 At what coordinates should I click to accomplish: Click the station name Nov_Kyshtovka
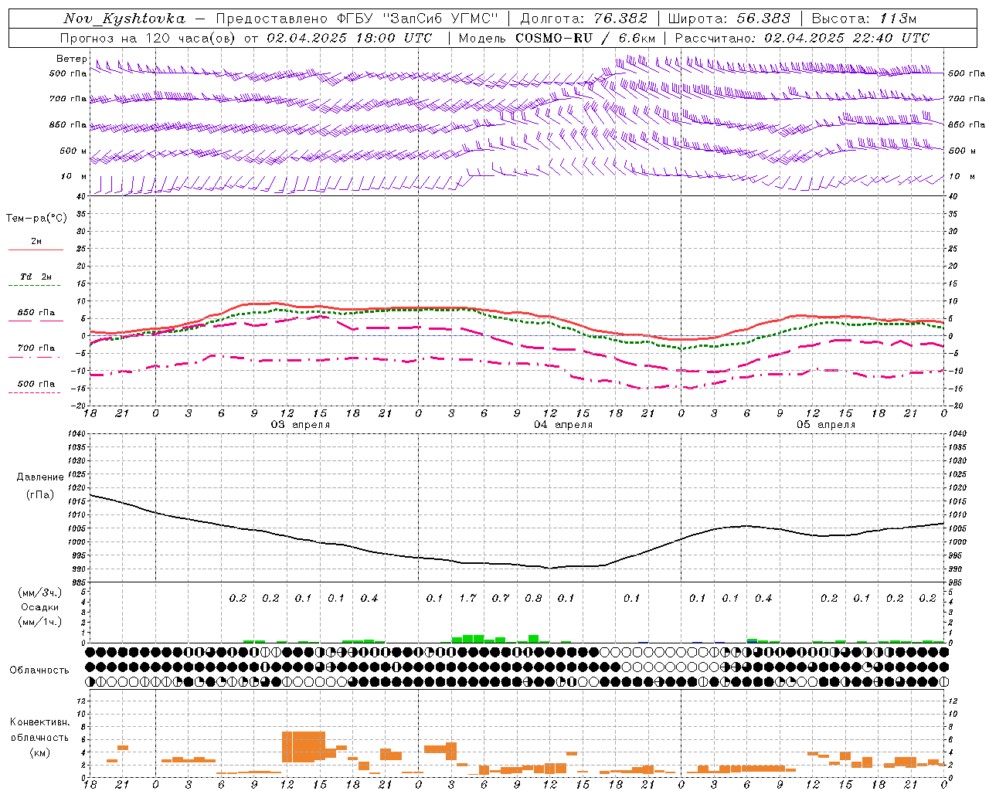pos(124,19)
